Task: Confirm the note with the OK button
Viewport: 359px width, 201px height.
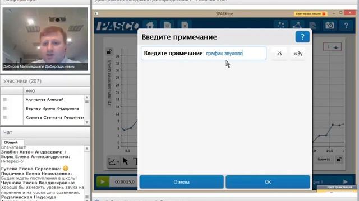Action: click(x=268, y=182)
